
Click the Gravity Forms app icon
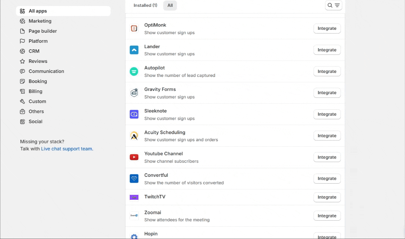coord(134,93)
